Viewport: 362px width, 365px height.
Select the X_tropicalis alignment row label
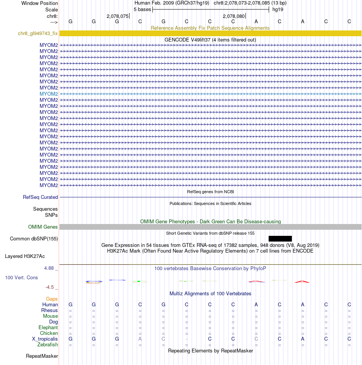45,339
